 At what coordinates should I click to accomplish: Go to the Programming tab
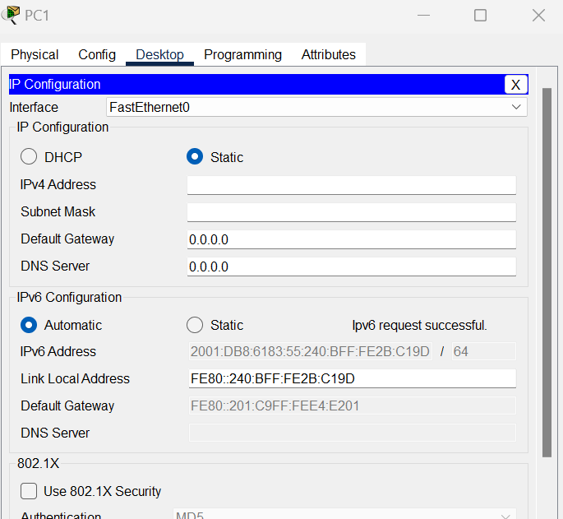point(242,54)
